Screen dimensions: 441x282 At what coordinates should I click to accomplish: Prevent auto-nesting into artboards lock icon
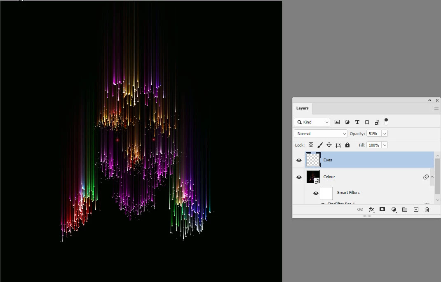tap(338, 145)
